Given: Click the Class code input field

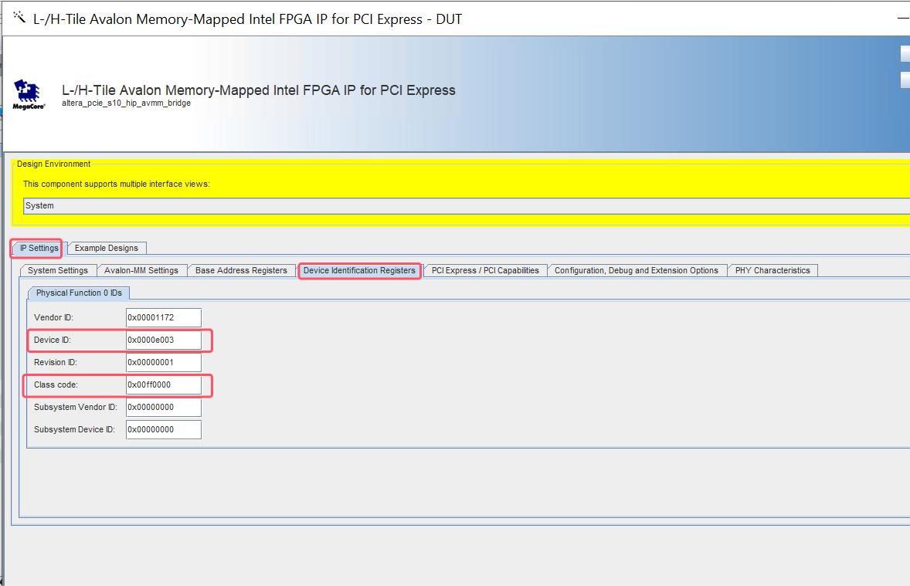Looking at the screenshot, I should pyautogui.click(x=164, y=384).
